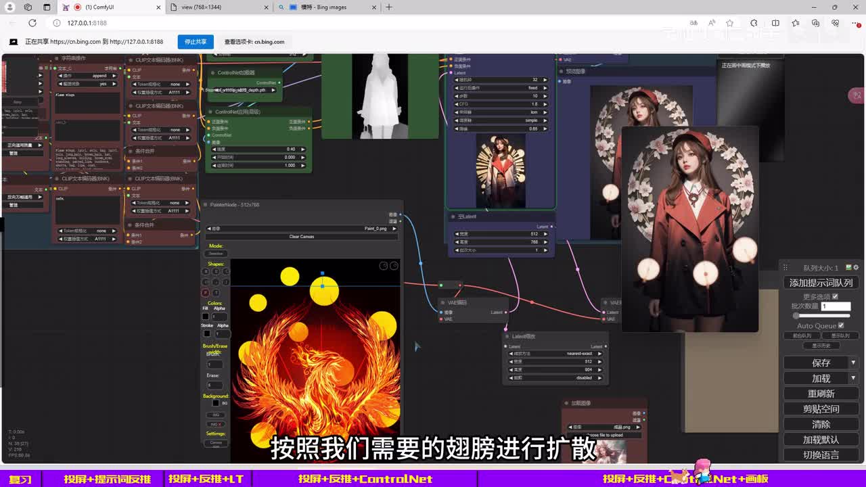Open ComfyUI settings gear icon
Viewport: 866px width, 487px height.
click(x=856, y=268)
